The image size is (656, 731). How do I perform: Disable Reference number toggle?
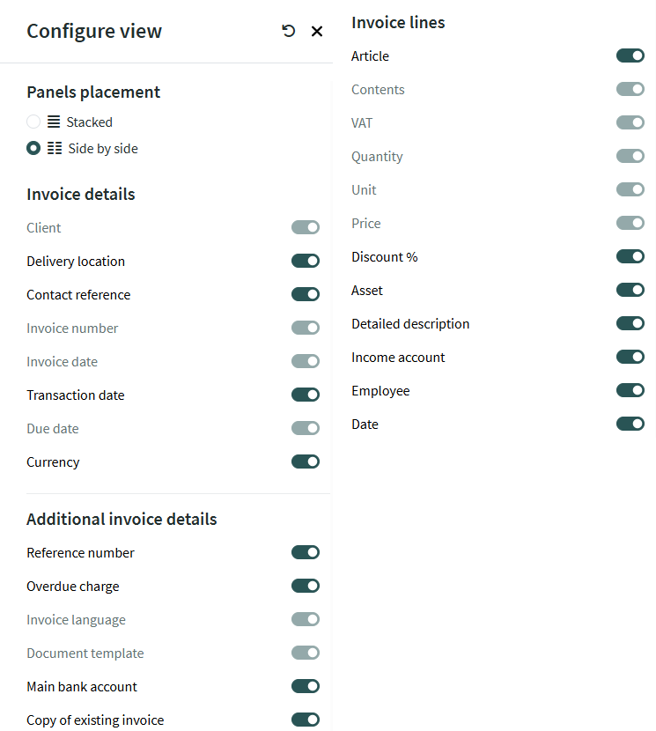coord(306,552)
